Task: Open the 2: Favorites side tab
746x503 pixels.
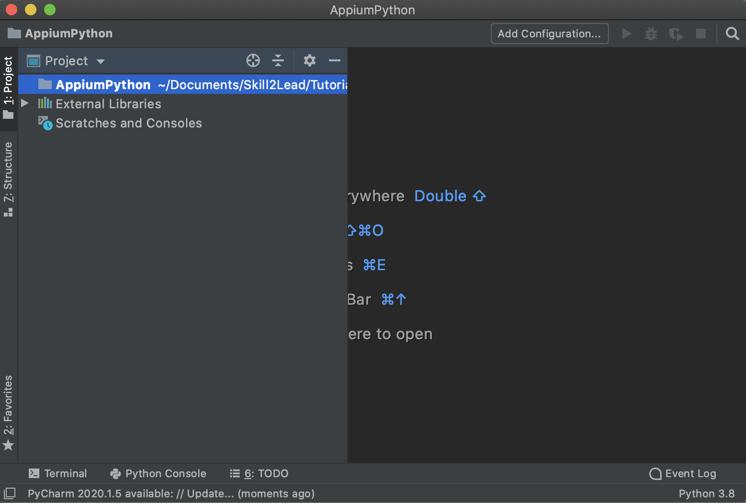Action: tap(9, 412)
